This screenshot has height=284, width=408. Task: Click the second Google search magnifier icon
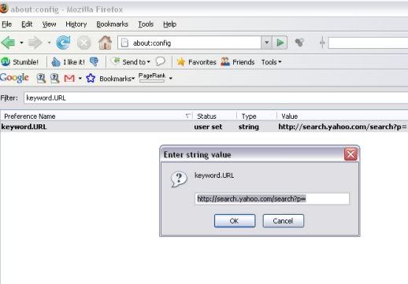tap(54, 78)
